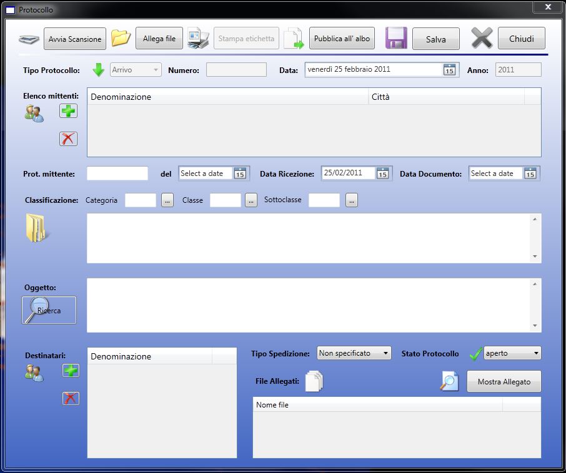Save the protocol with Salva
The width and height of the screenshot is (566, 473).
pyautogui.click(x=435, y=39)
